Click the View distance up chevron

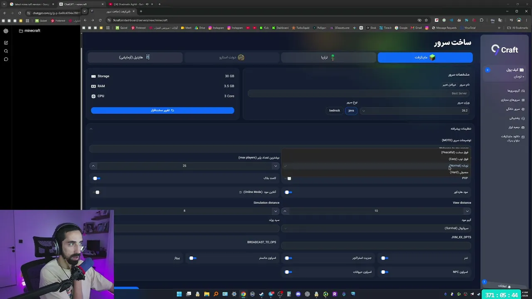tap(285, 211)
